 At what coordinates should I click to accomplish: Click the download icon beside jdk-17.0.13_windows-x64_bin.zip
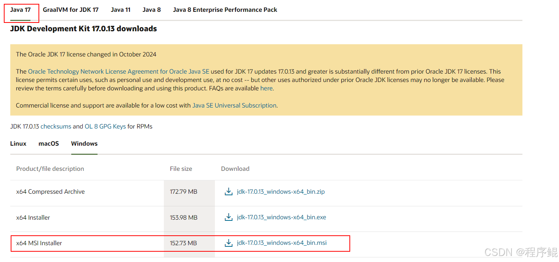pyautogui.click(x=228, y=191)
